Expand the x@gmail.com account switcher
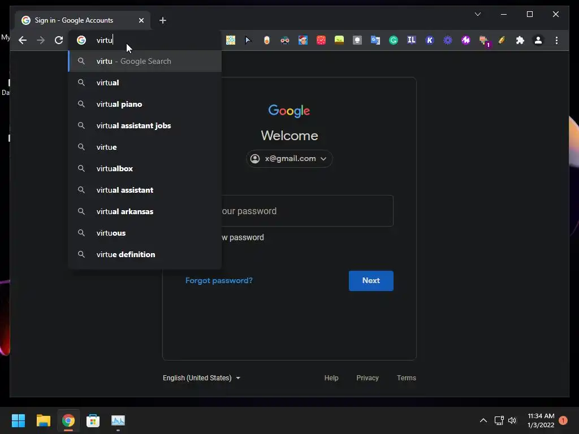Image resolution: width=579 pixels, height=434 pixels. (289, 159)
